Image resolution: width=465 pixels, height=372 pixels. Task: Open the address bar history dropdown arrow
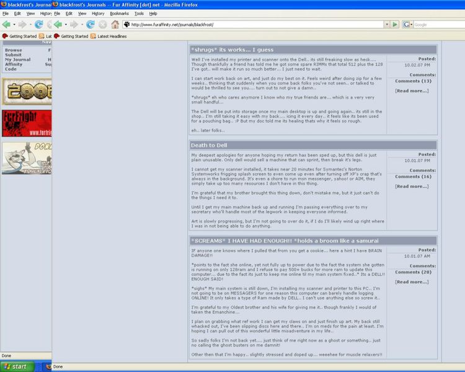click(384, 24)
